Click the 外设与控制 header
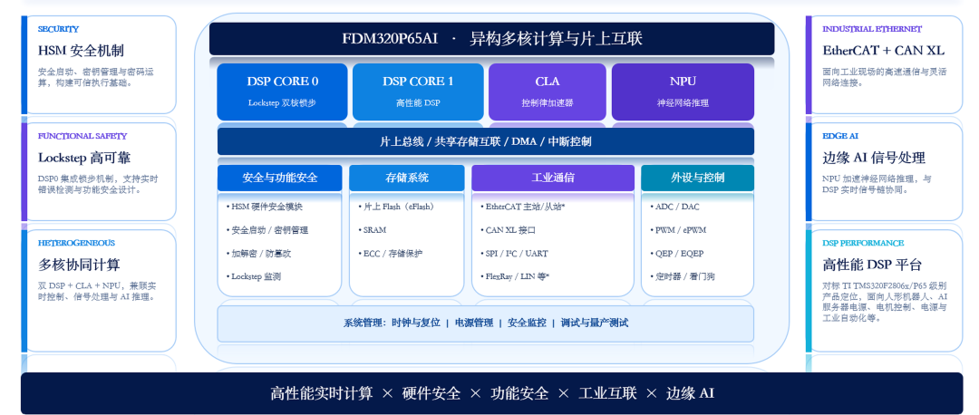 pos(697,178)
